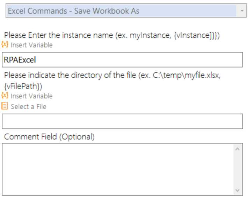Click the Select a File document icon
Viewport: 248px width, 198px height.
coord(5,106)
